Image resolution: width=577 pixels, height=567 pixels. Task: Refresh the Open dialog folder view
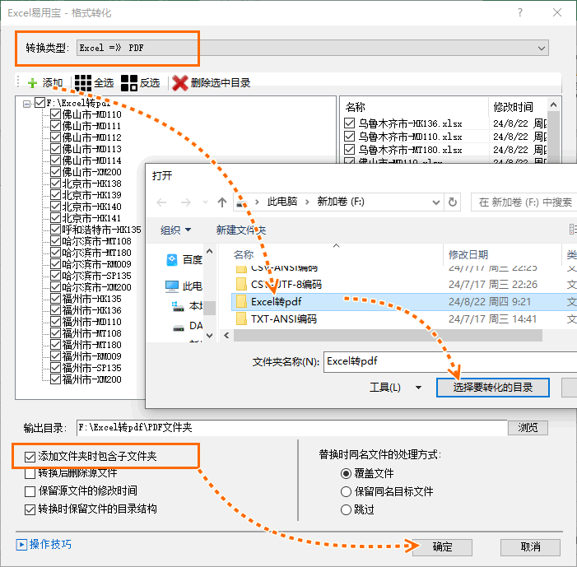click(x=453, y=202)
